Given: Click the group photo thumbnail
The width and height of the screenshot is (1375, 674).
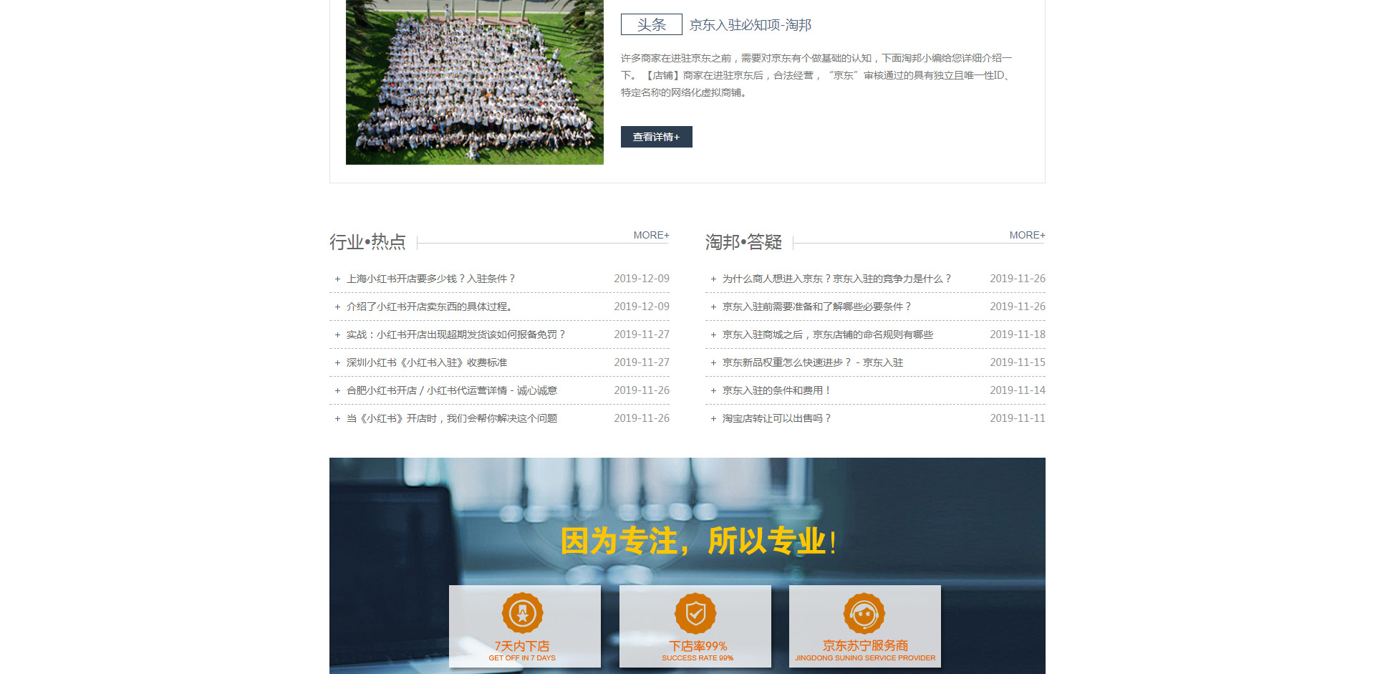Looking at the screenshot, I should [474, 82].
